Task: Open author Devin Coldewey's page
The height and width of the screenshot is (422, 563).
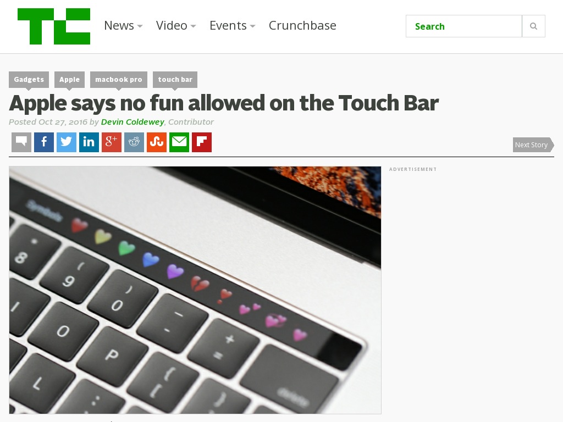Action: [133, 122]
